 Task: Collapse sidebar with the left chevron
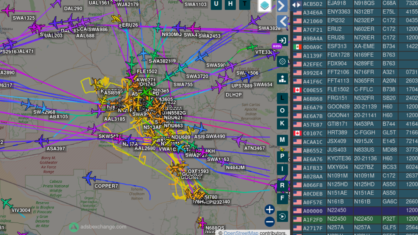tap(282, 22)
